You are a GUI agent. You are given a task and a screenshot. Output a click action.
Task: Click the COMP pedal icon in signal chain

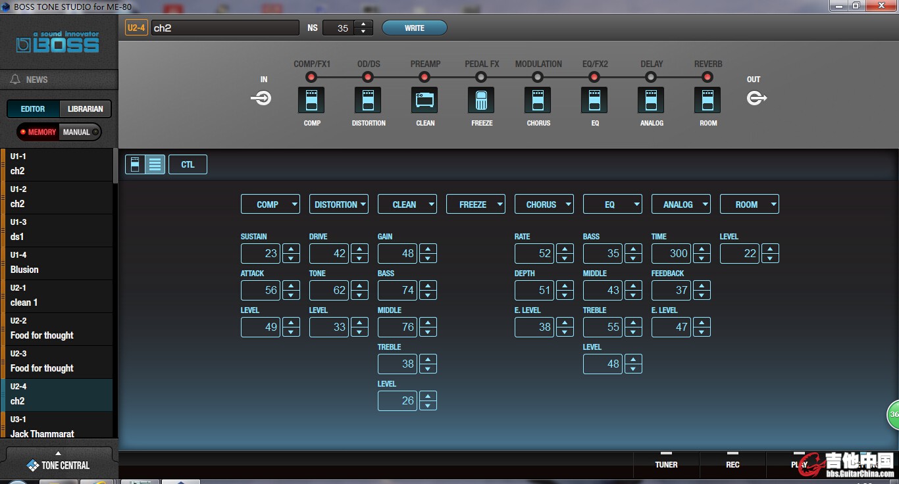(311, 101)
